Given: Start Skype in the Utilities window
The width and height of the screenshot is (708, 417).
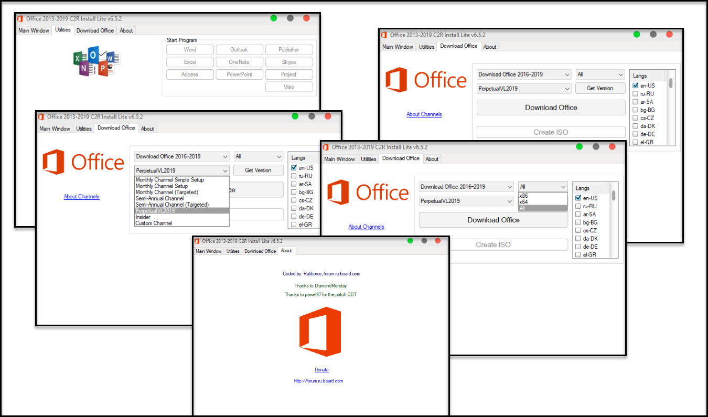Looking at the screenshot, I should [x=288, y=62].
